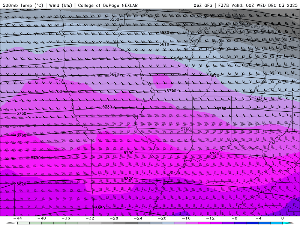
Task: Click the 5610 height contour label
Action: [x=164, y=44]
